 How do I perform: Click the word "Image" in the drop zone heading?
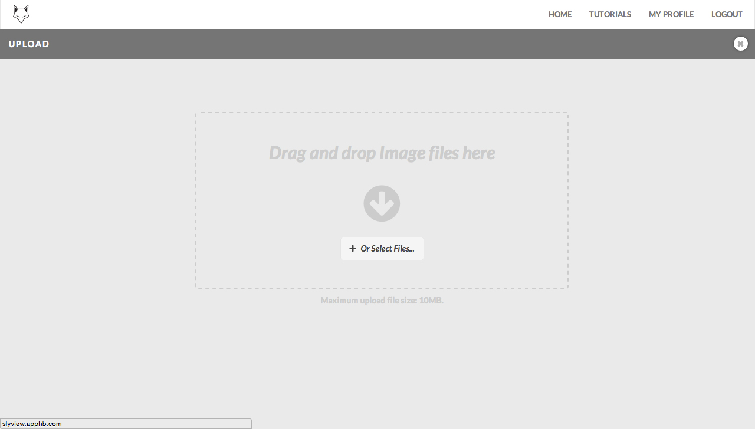402,153
